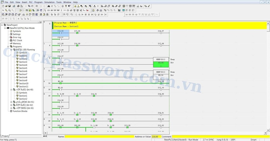Click the Zoom In magnifier icon
270x141 pixels.
[6, 10]
